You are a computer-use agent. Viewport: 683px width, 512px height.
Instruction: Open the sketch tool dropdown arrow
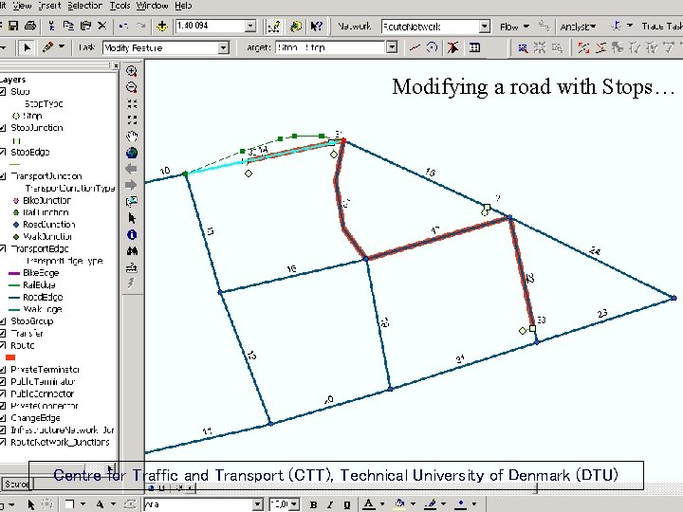[x=62, y=46]
